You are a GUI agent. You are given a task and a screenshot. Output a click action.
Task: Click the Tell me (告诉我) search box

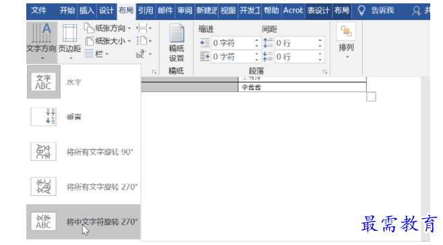pos(382,11)
